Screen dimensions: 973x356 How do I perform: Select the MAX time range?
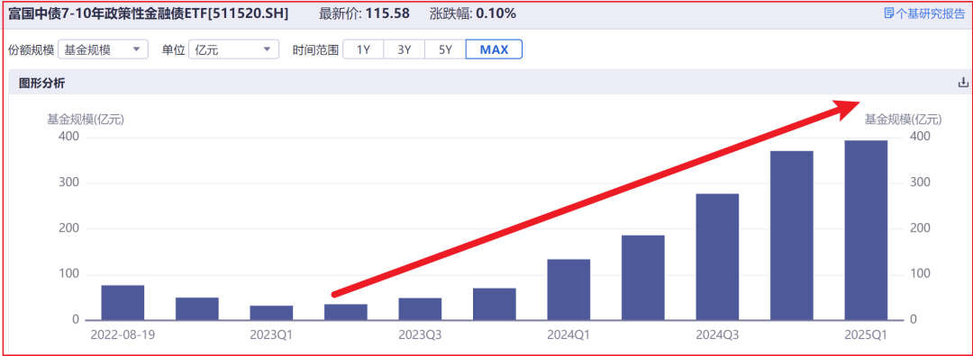pos(494,49)
